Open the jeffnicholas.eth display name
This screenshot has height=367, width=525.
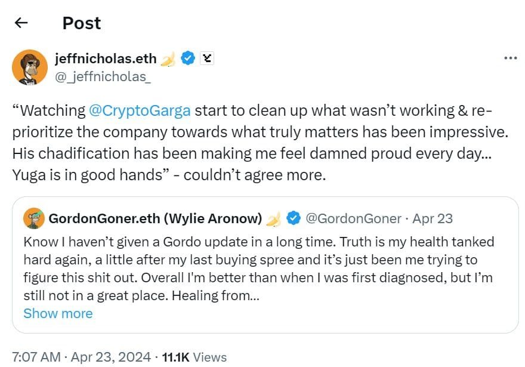click(106, 58)
